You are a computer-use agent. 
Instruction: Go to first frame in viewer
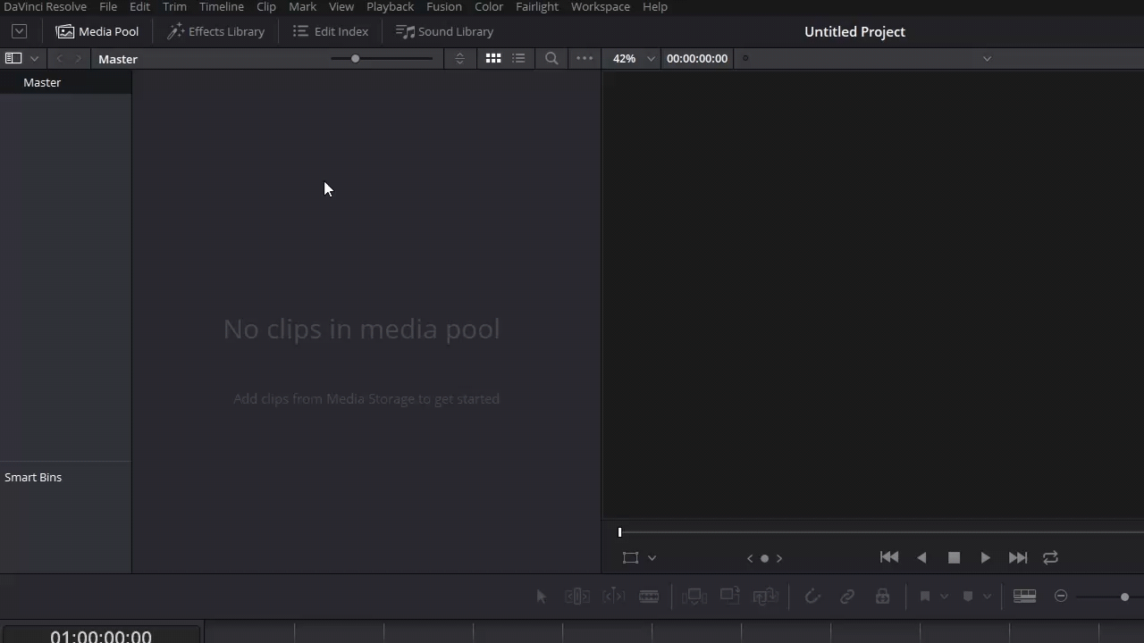(x=889, y=557)
